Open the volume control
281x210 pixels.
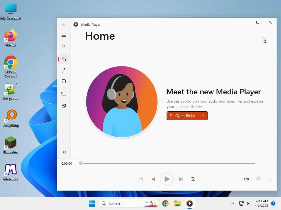coord(246,179)
